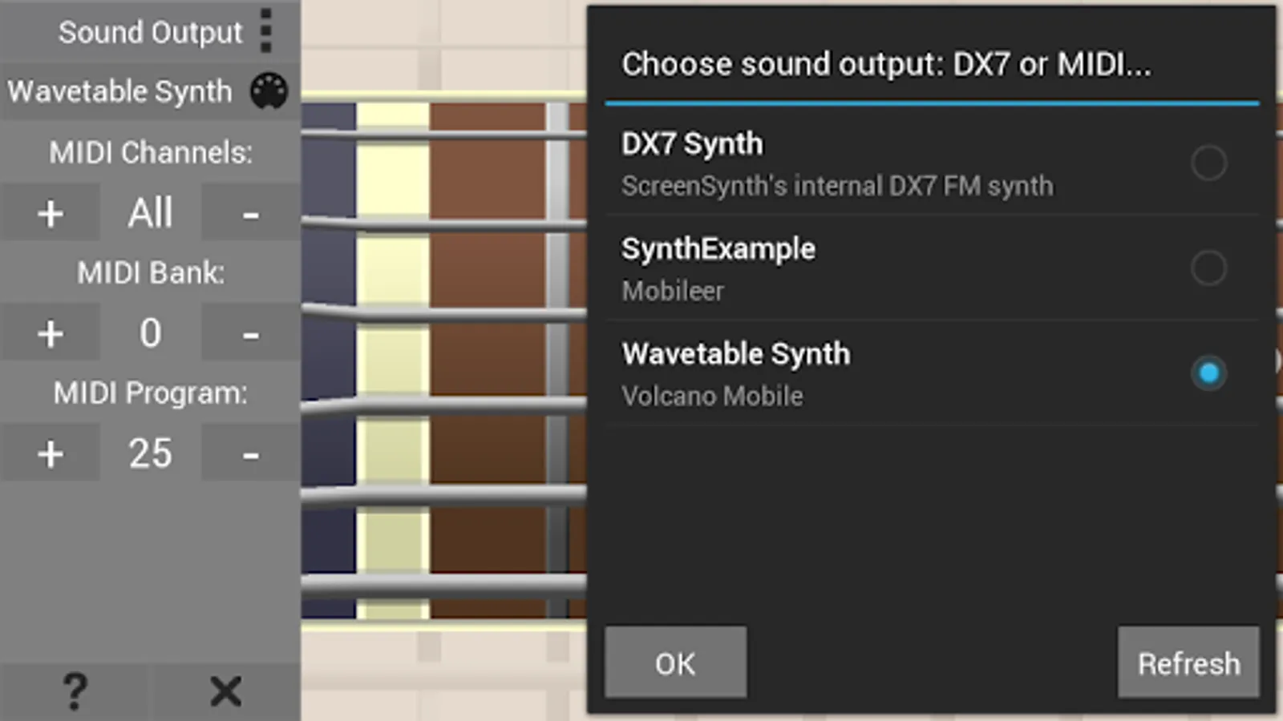Click the MIDI Bank value '0'
The width and height of the screenshot is (1283, 721).
151,333
